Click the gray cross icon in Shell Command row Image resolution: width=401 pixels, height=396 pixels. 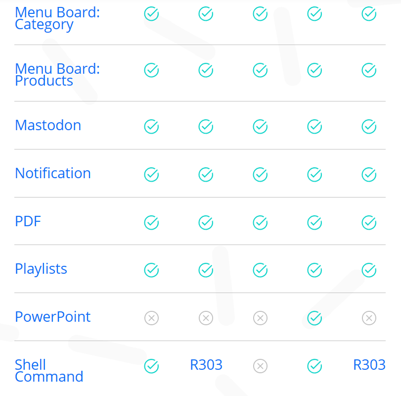pos(260,366)
